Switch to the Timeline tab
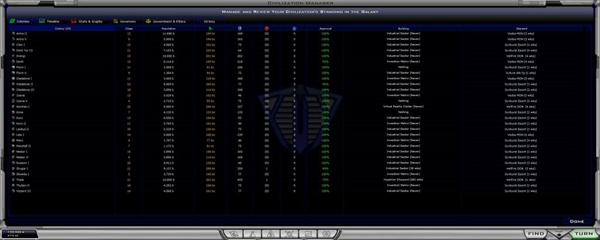 (x=49, y=22)
